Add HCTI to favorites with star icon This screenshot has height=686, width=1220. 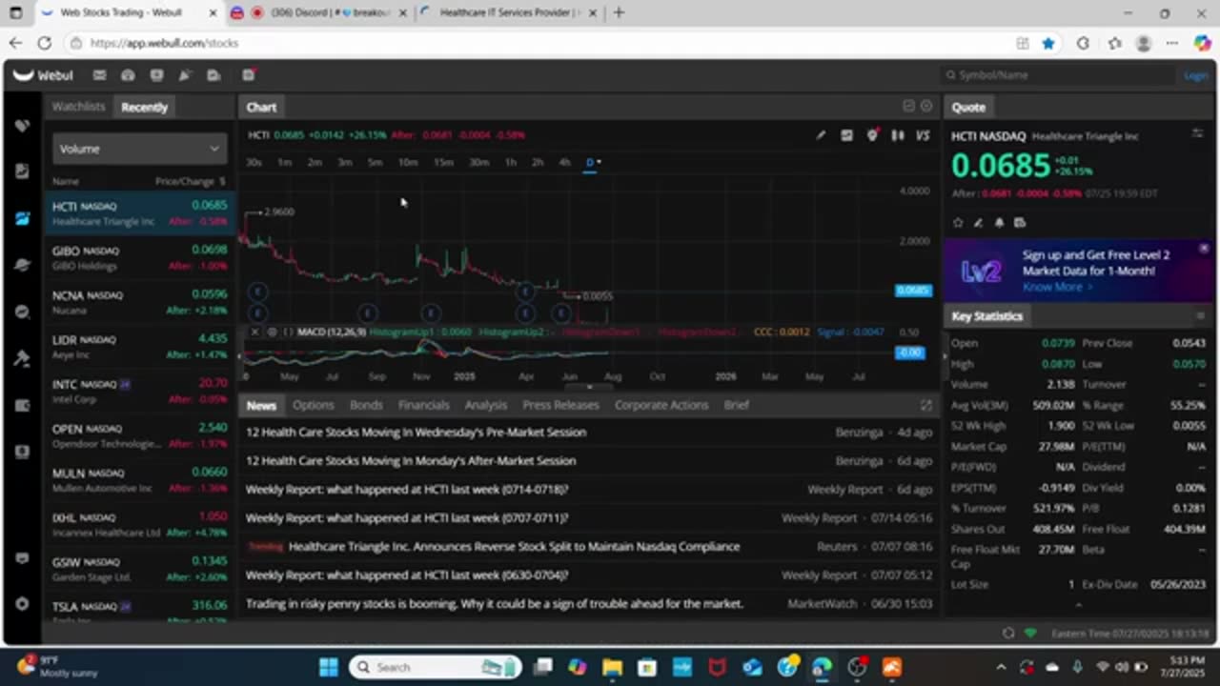click(x=958, y=223)
